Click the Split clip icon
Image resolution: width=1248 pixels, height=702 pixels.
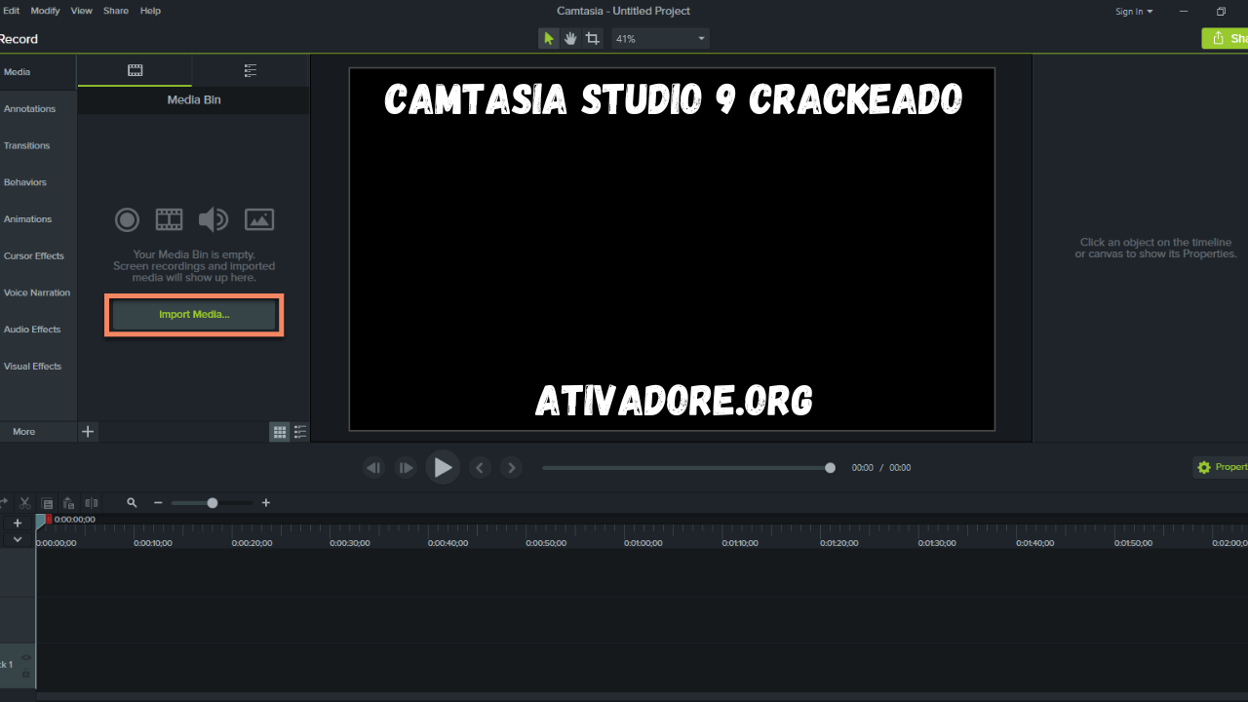click(92, 503)
